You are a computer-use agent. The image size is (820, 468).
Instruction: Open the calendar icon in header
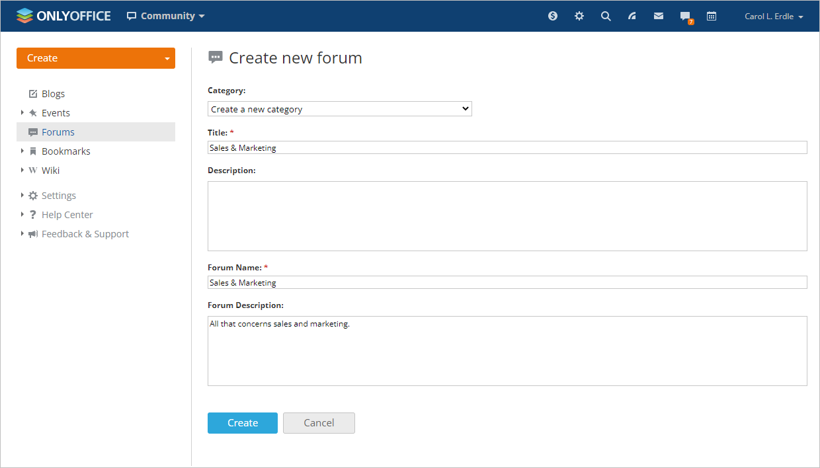pyautogui.click(x=712, y=16)
